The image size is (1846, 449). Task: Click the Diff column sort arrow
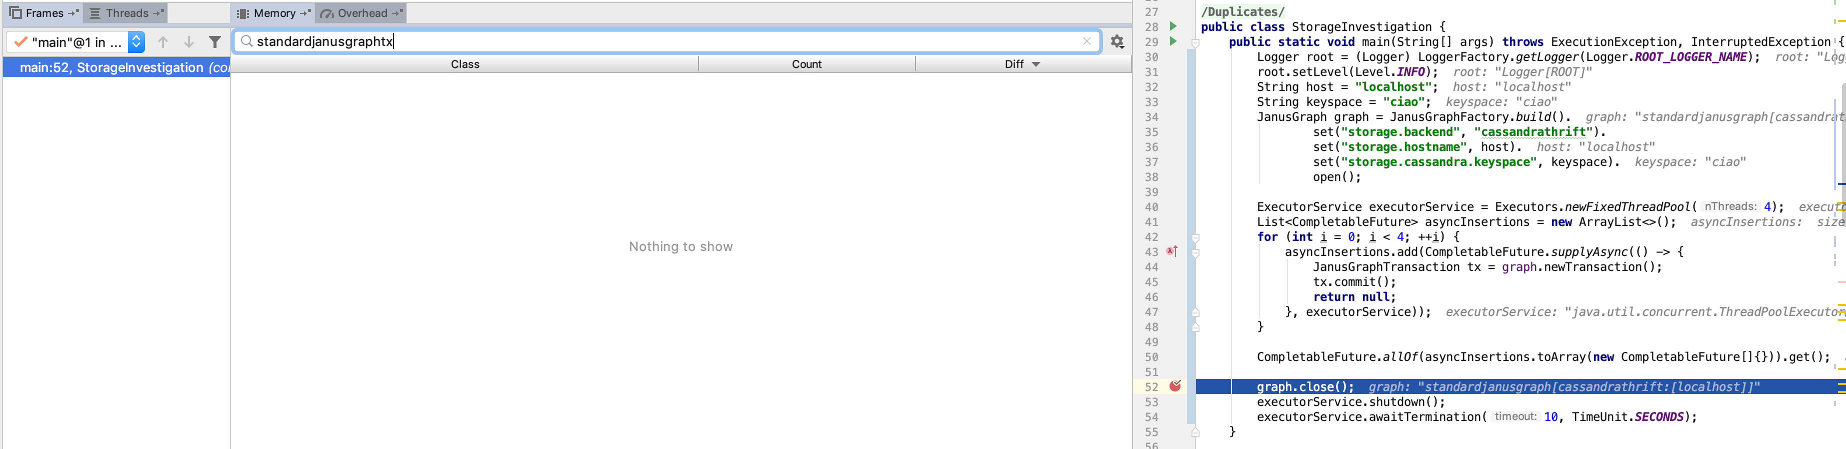(1035, 64)
